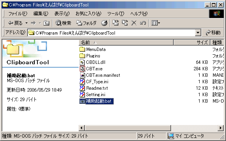
Task: Click the horizontal scrollbar right arrow
Action: tap(221, 128)
